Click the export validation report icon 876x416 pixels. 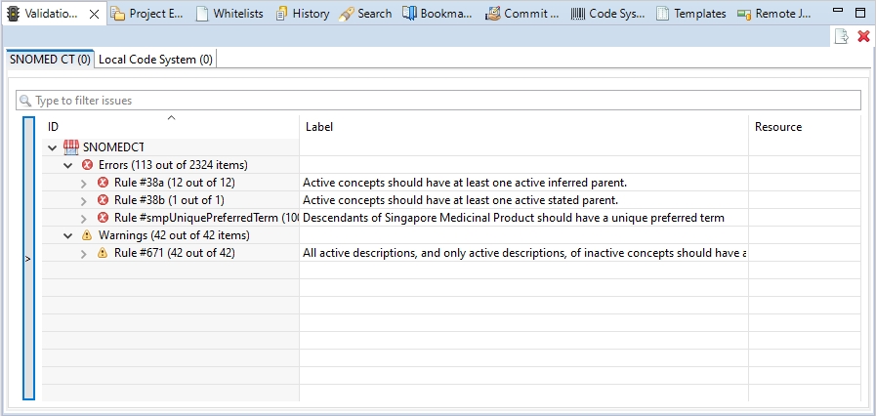[841, 36]
